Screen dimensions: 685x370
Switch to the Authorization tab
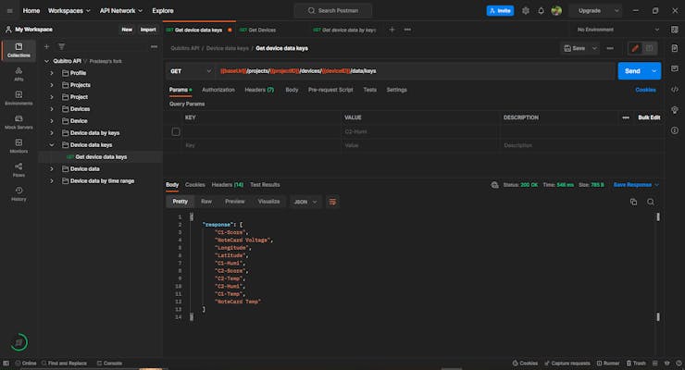pyautogui.click(x=218, y=90)
